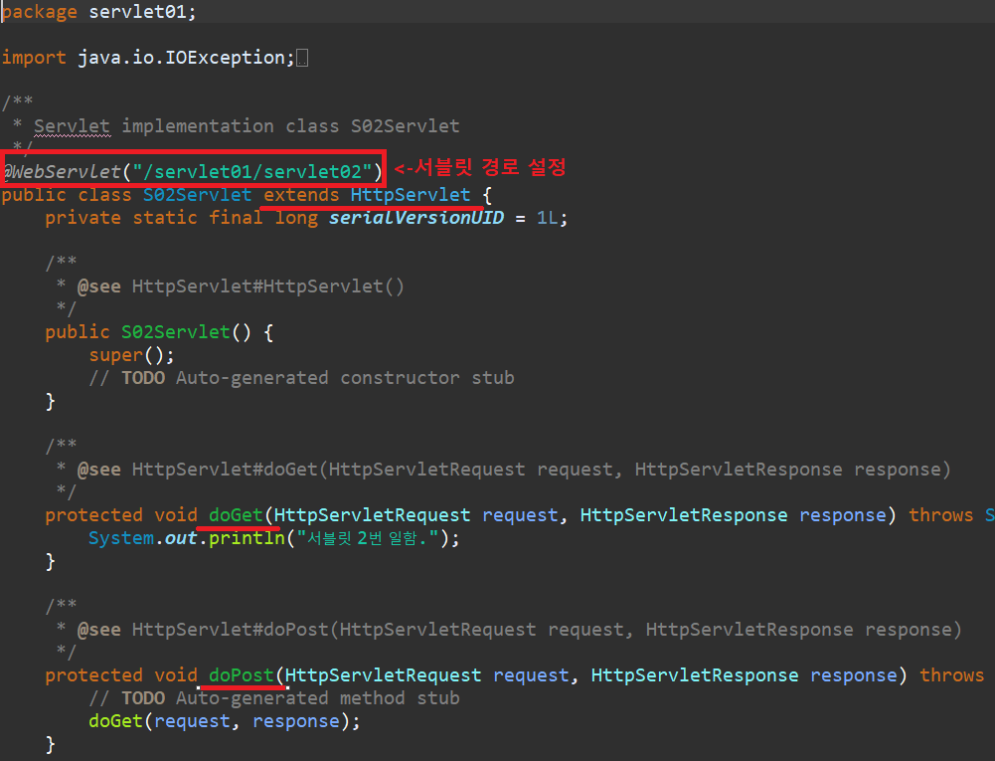Click 'TODO Auto-generated constructor stub' comment

click(x=318, y=378)
